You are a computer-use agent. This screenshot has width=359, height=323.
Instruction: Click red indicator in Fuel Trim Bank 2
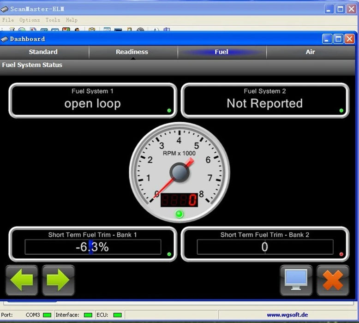coord(341,254)
